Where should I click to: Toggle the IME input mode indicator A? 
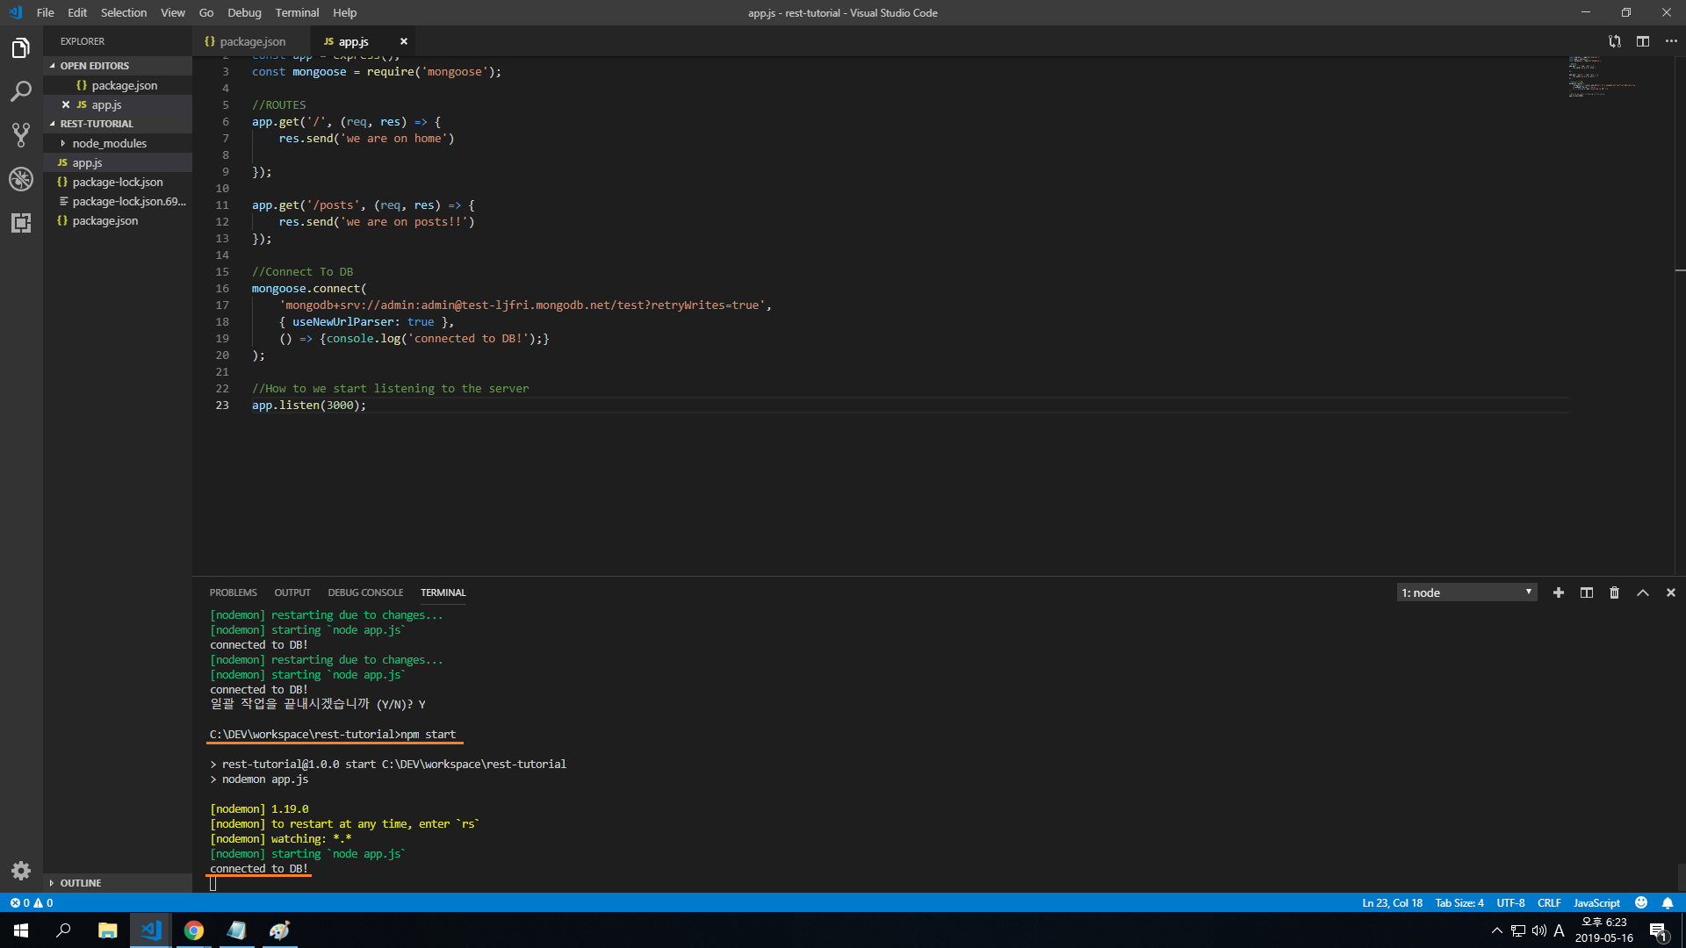[1560, 930]
